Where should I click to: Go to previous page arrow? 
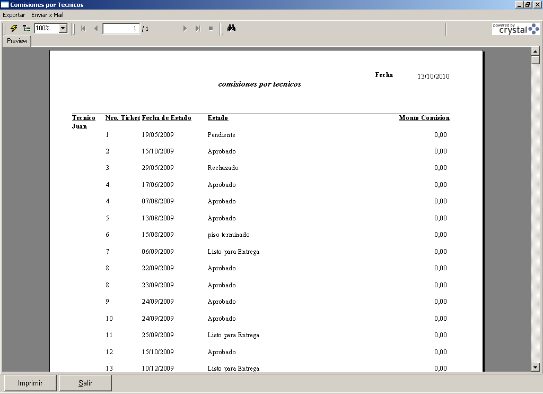click(x=96, y=29)
